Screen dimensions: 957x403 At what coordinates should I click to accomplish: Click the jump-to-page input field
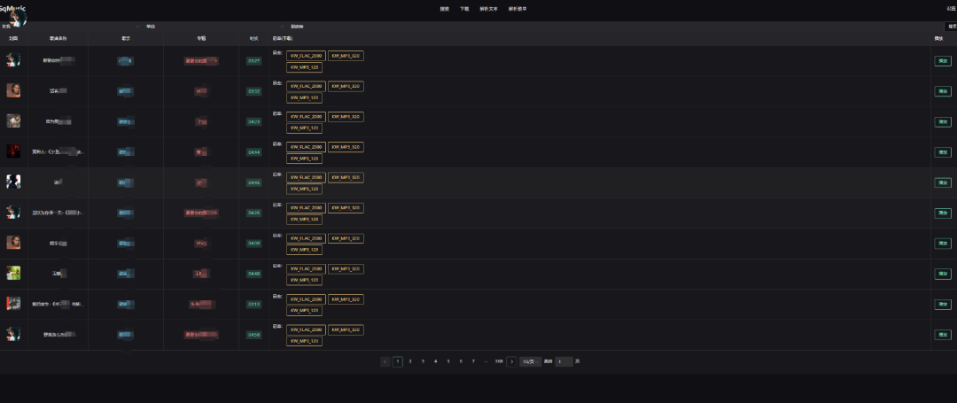(564, 361)
